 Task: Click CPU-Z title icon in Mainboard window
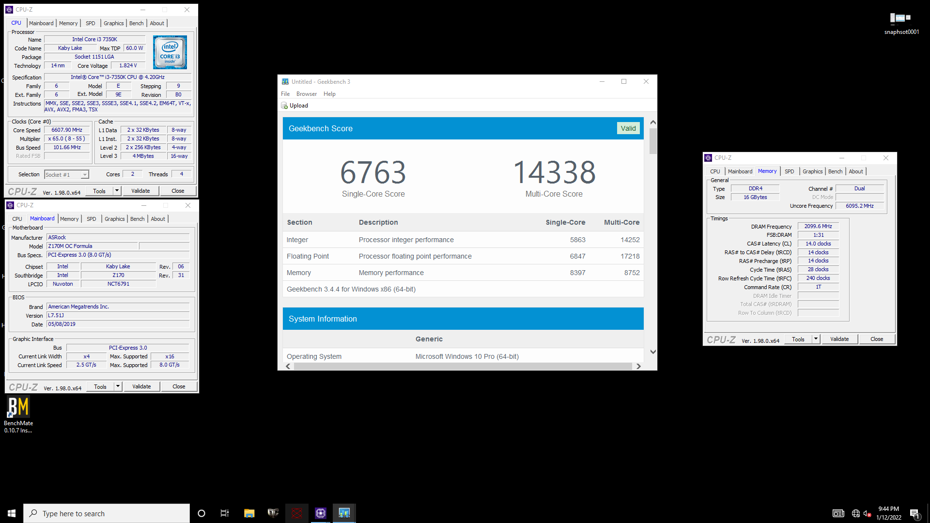[x=10, y=205]
